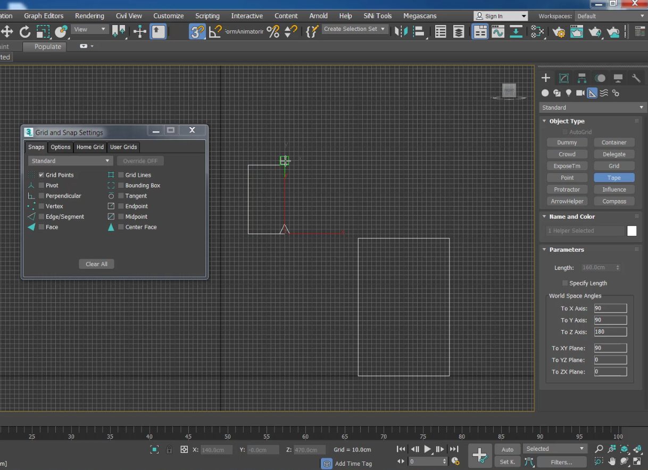Open the Graph Editors menu

pos(44,16)
